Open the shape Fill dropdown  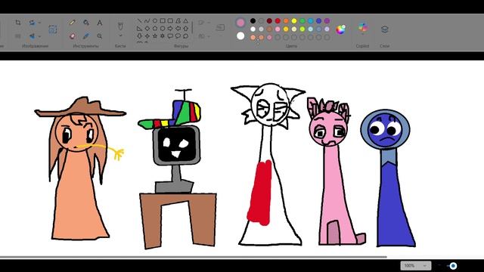tap(204, 36)
